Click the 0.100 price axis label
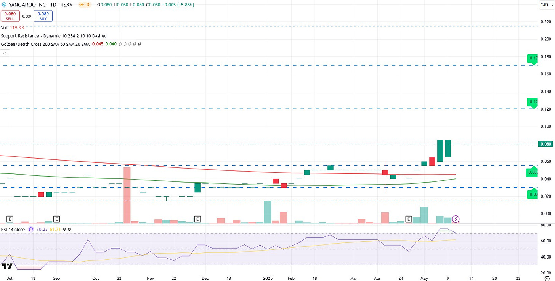Screen dimensions: 555x281 point(546,127)
